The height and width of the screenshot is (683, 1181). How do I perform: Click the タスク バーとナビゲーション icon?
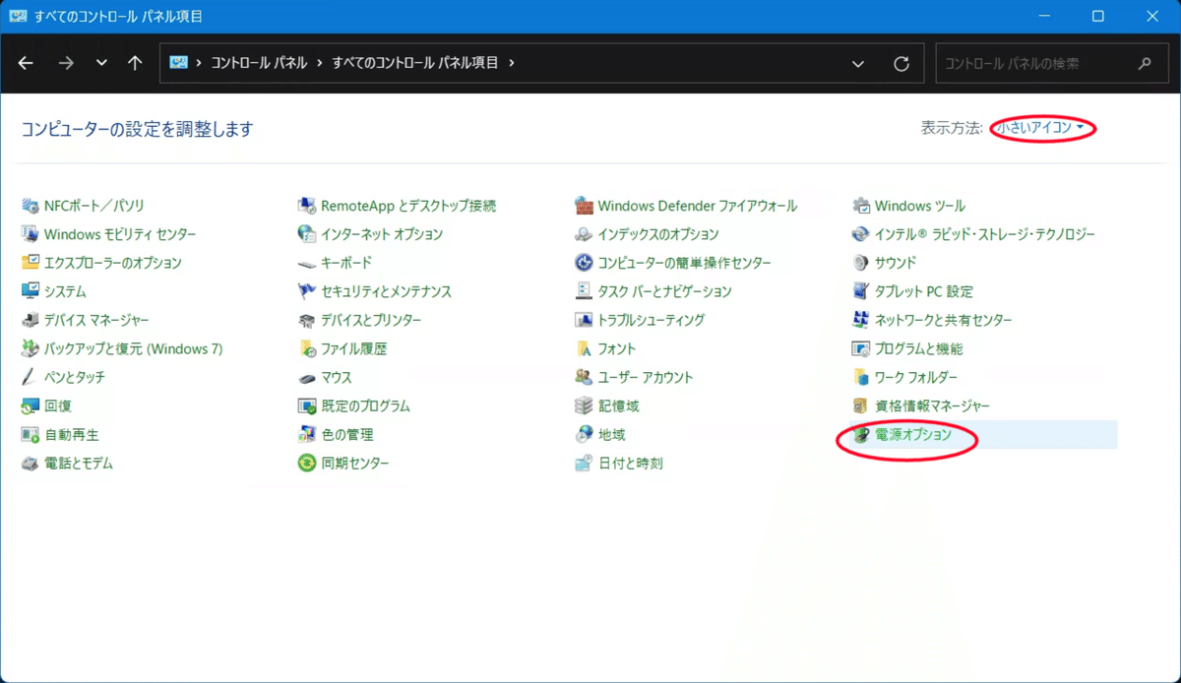point(583,291)
